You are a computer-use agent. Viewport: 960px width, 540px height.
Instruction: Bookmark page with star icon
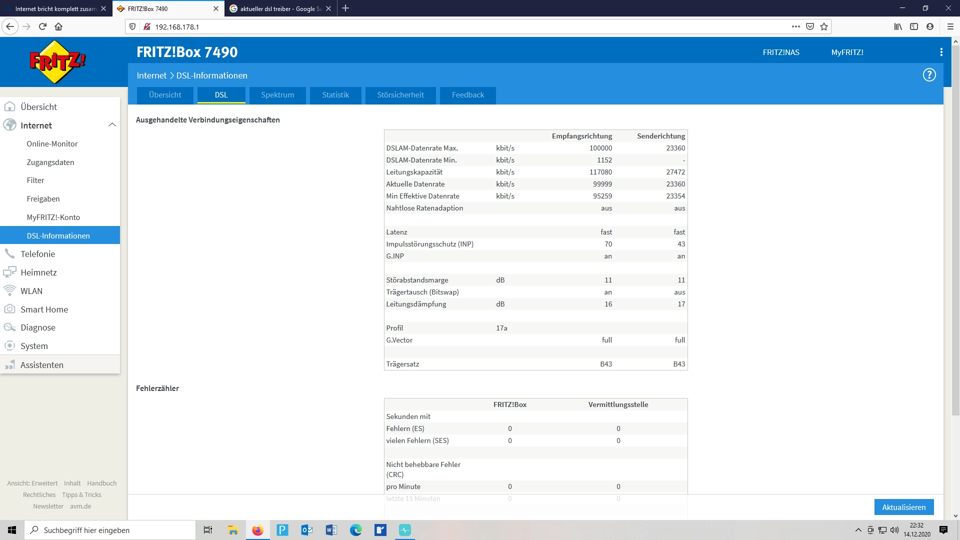pyautogui.click(x=824, y=26)
